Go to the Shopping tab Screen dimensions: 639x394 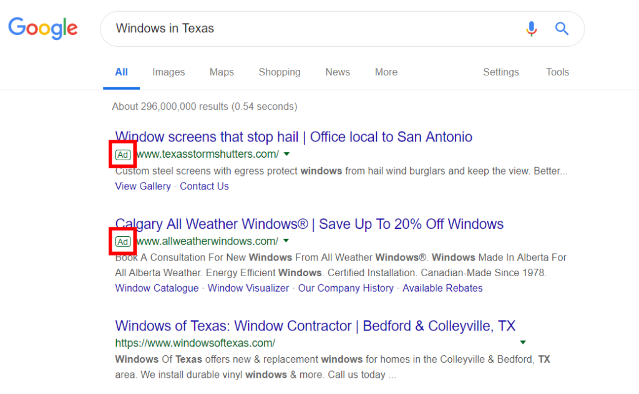pos(280,72)
